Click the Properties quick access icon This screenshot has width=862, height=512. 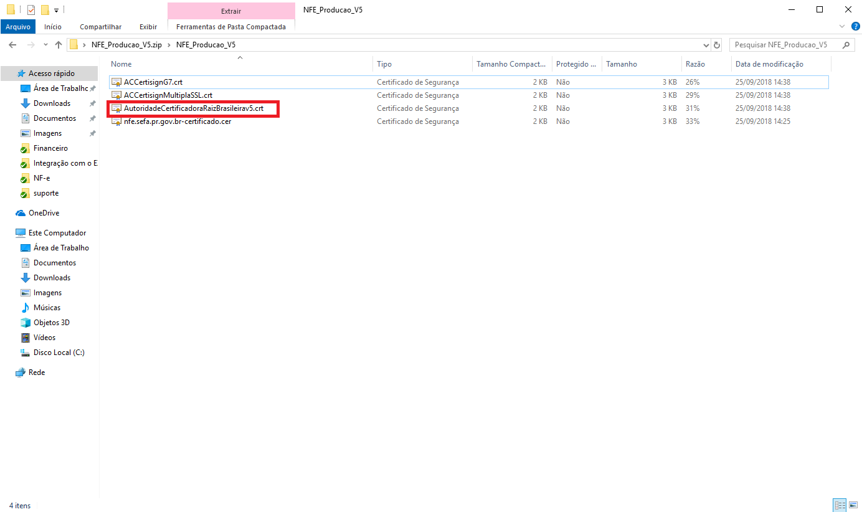point(31,9)
